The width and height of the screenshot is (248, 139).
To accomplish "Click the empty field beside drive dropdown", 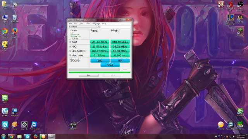I will point(115,27).
